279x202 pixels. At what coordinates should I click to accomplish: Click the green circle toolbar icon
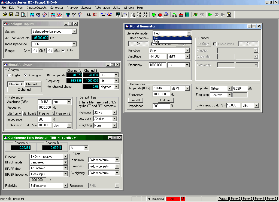pos(154,15)
